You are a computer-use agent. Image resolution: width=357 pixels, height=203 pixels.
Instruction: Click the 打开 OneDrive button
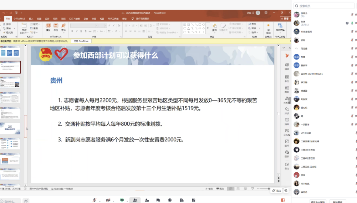[x=81, y=41]
